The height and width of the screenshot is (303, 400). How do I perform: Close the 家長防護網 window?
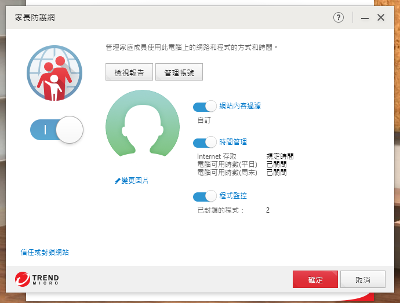tap(381, 17)
